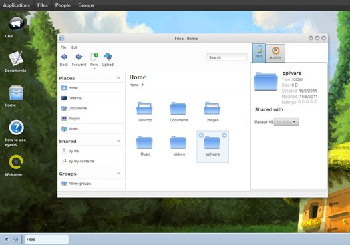Viewport: 350px width, 245px height.
Task: Open the How to use eyeOS icon
Action: click(x=16, y=128)
